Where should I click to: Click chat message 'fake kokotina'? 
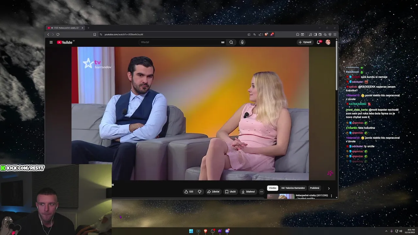[361, 128]
